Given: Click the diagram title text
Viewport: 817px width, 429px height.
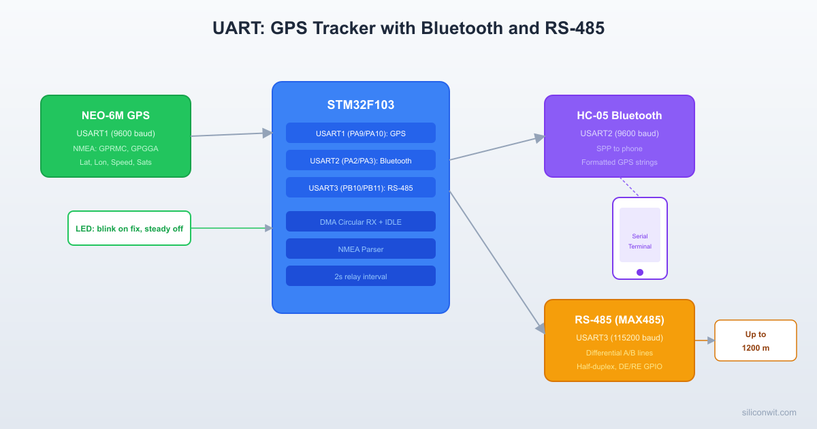Looking at the screenshot, I should 408,28.
